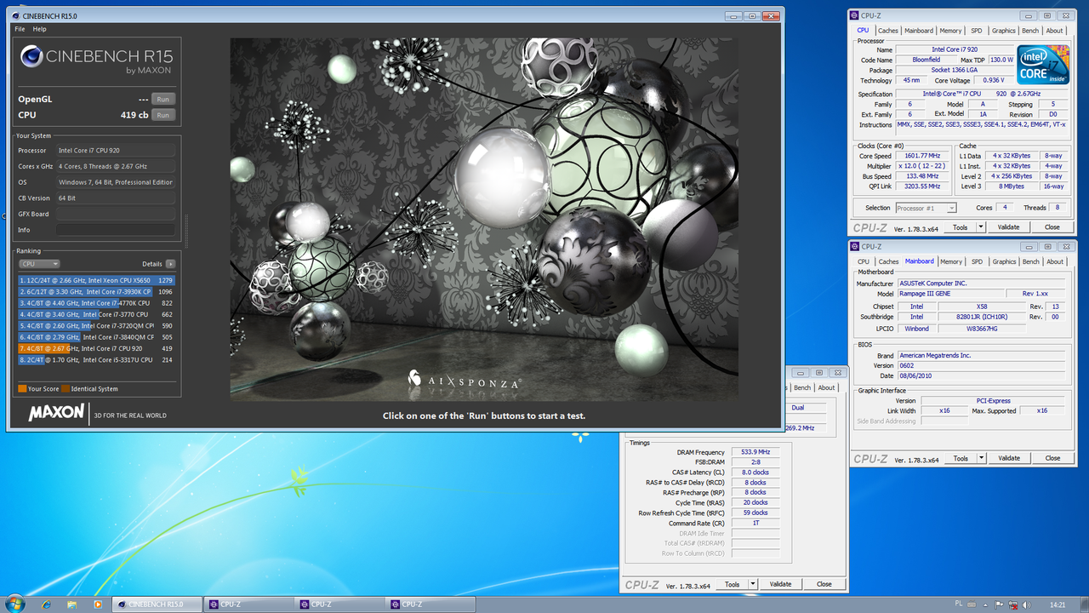Click Validate in CPU-Z CPU window
1089x613 pixels.
click(x=1008, y=227)
